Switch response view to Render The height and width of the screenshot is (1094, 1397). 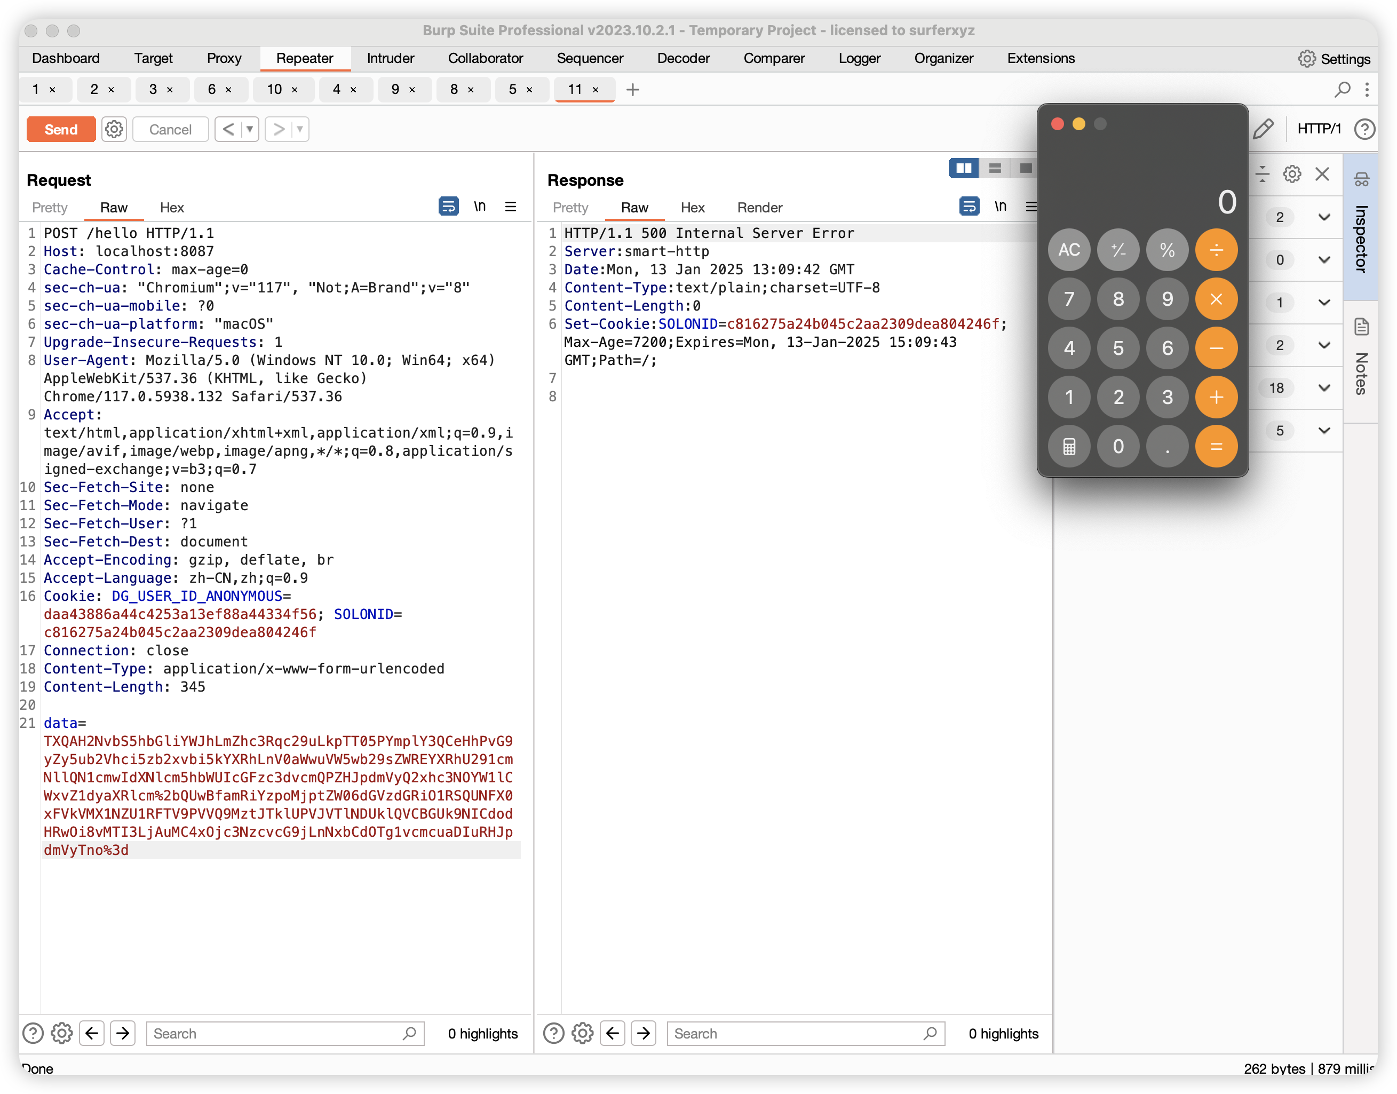click(x=760, y=208)
